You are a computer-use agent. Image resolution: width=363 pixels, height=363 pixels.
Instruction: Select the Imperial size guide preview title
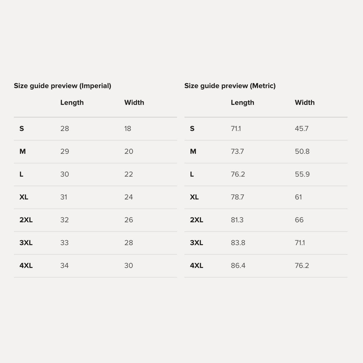click(x=63, y=86)
